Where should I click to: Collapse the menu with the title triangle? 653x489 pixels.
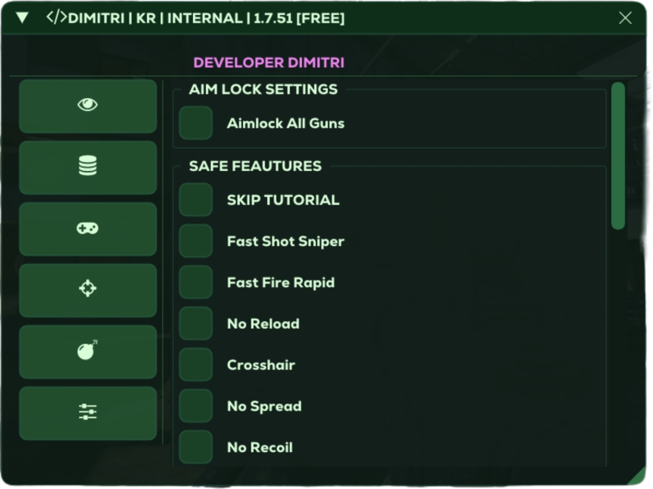click(x=22, y=18)
